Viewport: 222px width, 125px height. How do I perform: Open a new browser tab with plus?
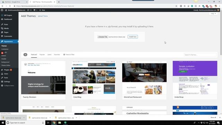pos(59,2)
